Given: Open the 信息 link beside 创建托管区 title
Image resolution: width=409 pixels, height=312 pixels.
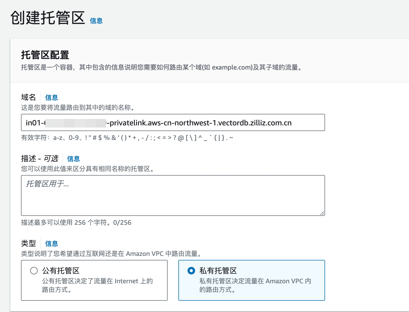Looking at the screenshot, I should click(96, 21).
